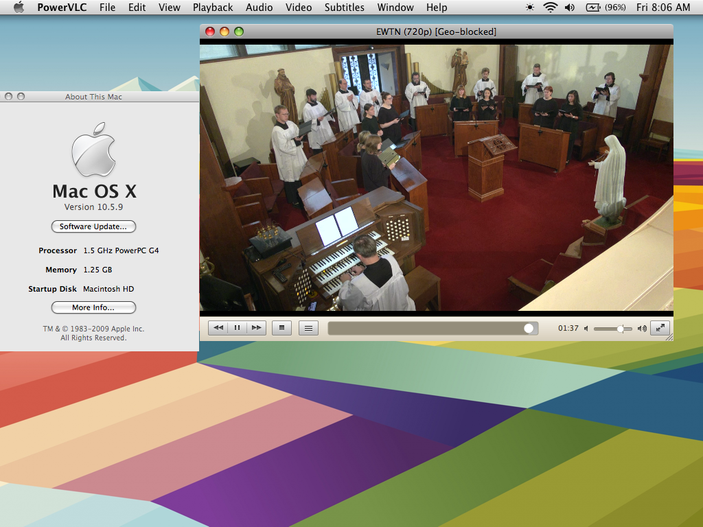Click the EWTN (720p) [Geo-blocked] title bar
The width and height of the screenshot is (703, 527).
coord(436,32)
